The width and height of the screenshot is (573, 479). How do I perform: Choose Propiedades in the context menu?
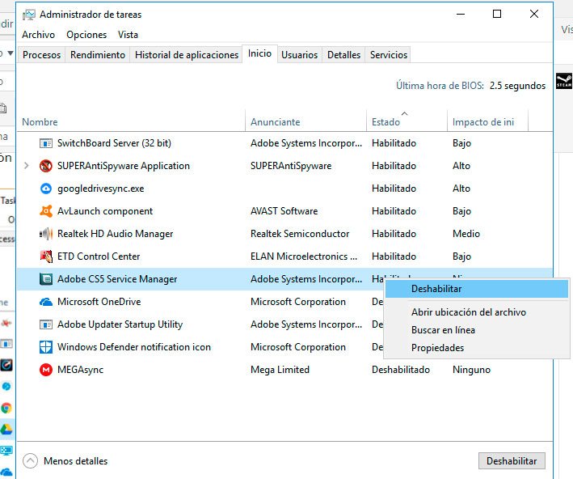pyautogui.click(x=477, y=348)
